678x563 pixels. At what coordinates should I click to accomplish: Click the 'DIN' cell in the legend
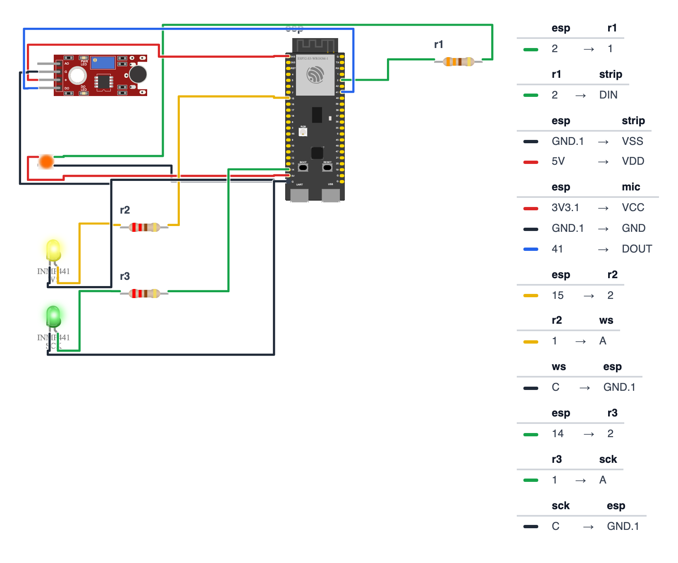tap(608, 95)
